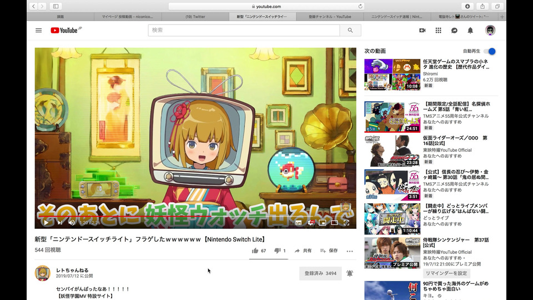Show the Safari tab overview
Image resolution: width=533 pixels, height=300 pixels.
[x=497, y=6]
